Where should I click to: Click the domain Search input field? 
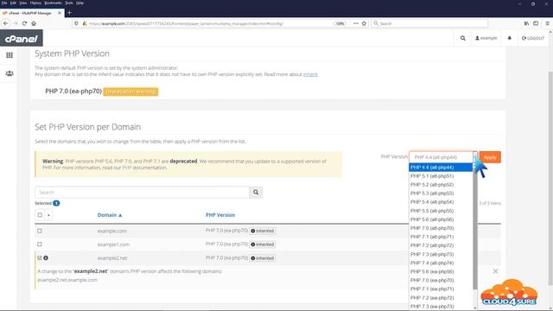[142, 192]
